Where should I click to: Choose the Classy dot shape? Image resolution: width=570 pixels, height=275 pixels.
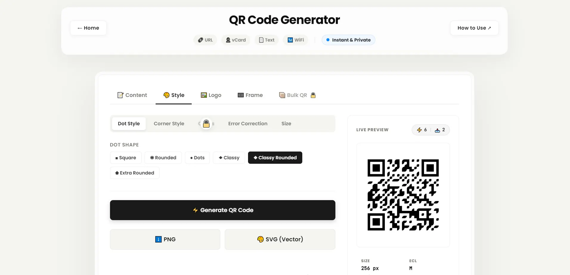229,158
